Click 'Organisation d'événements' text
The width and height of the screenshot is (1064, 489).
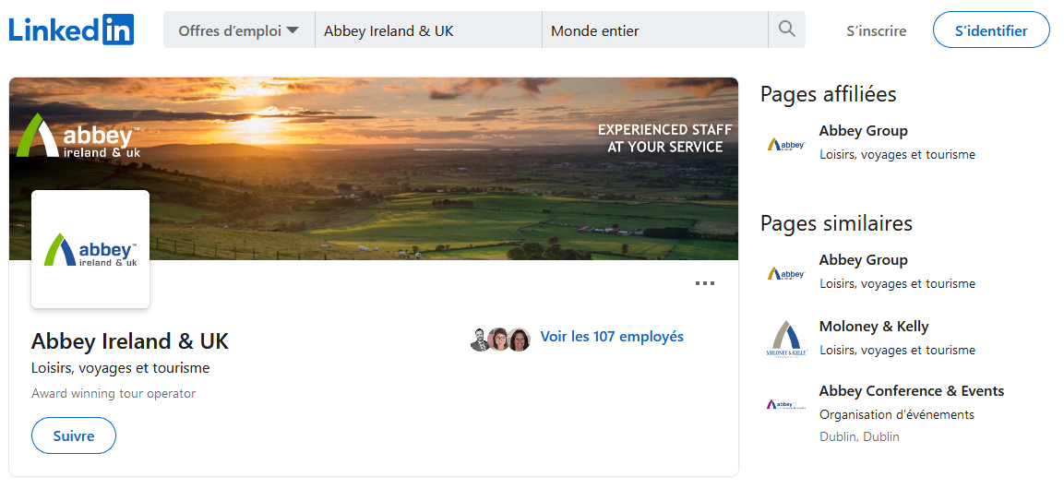[896, 414]
